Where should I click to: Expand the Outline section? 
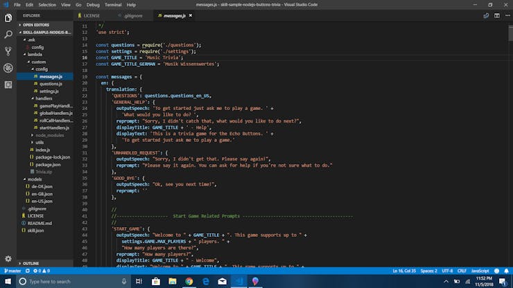[x=44, y=264]
